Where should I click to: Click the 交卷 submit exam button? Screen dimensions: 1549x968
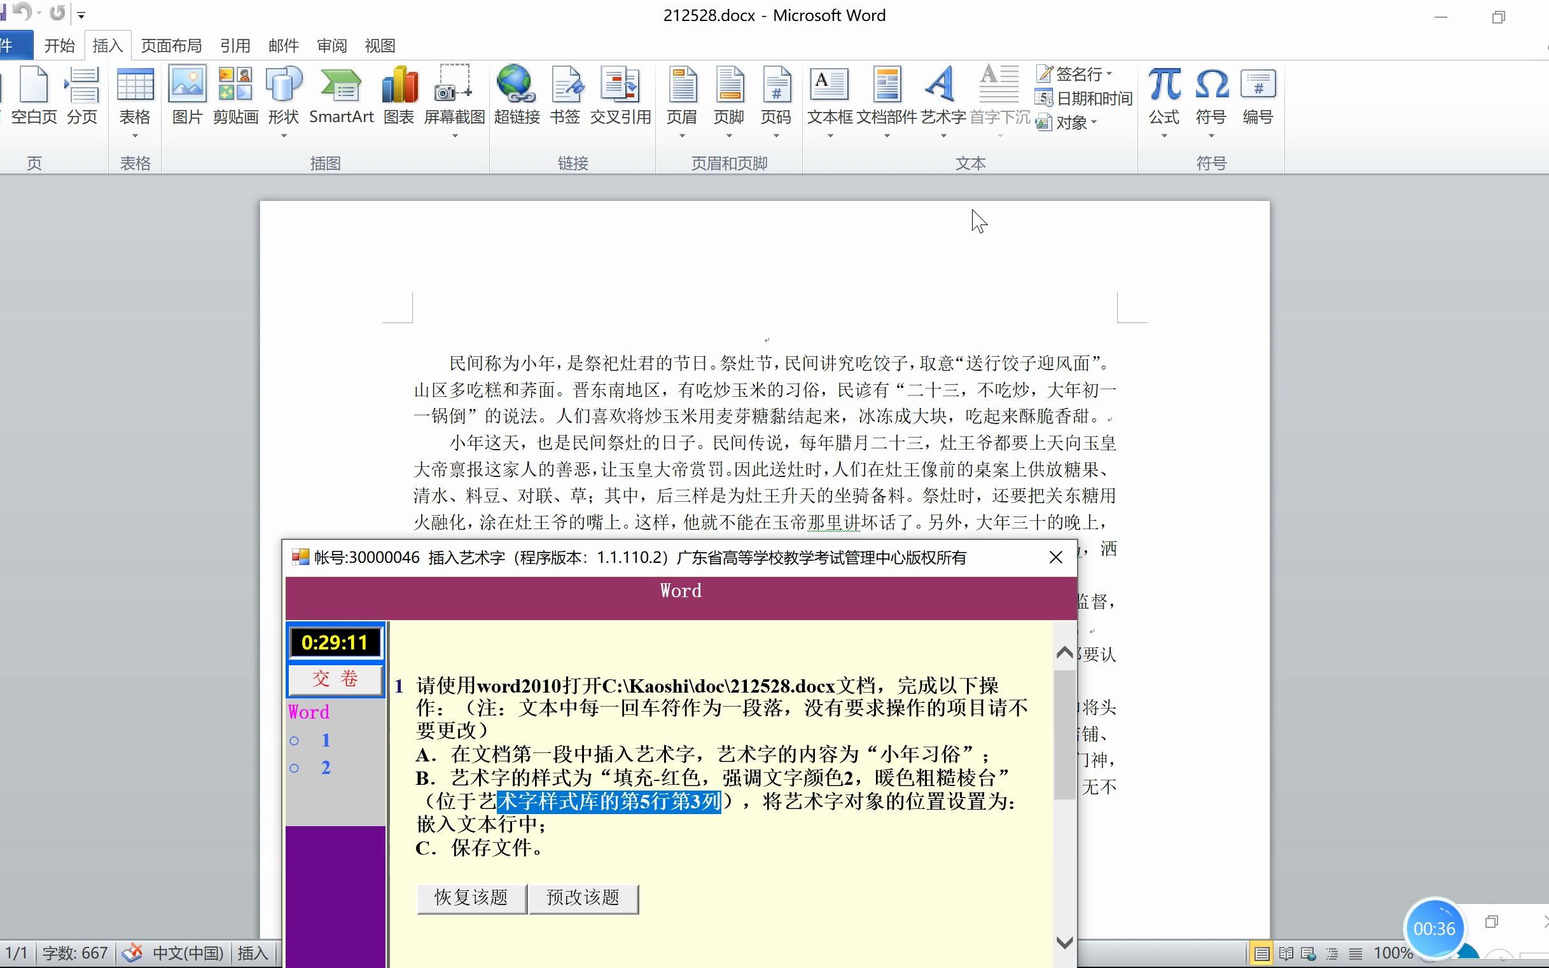pyautogui.click(x=335, y=679)
